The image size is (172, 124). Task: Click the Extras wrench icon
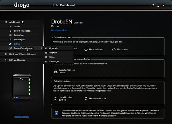coord(10,44)
